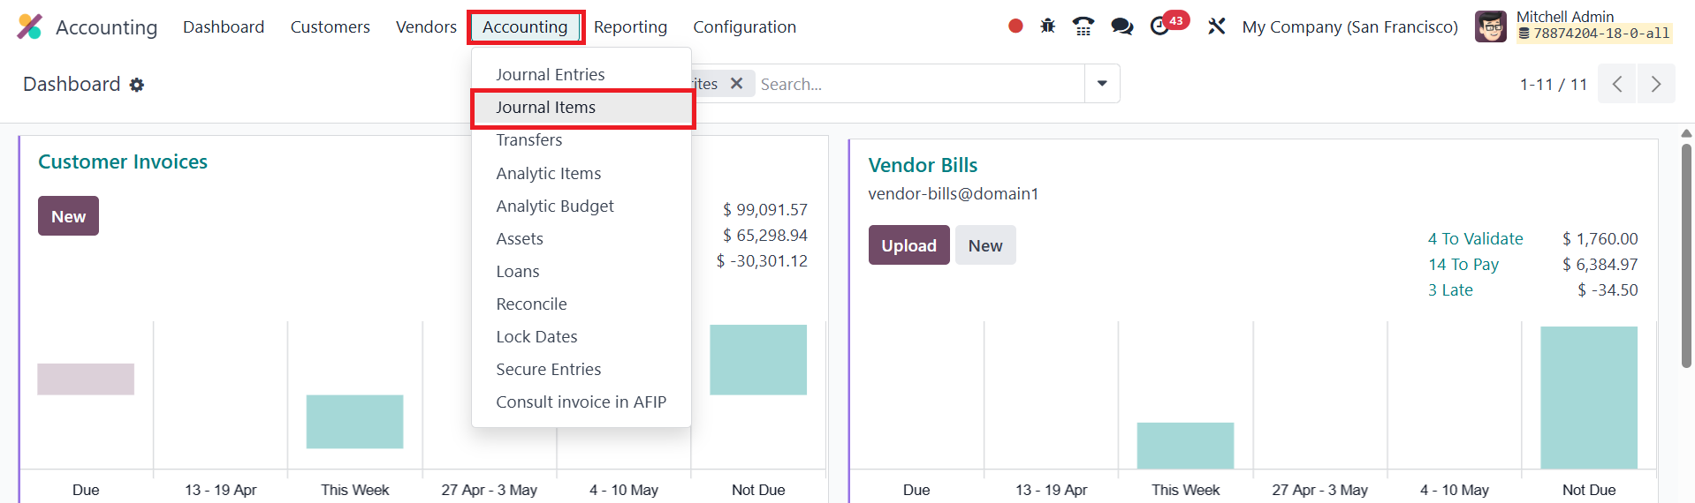
Task: Expand the search options dropdown arrow
Action: point(1102,84)
